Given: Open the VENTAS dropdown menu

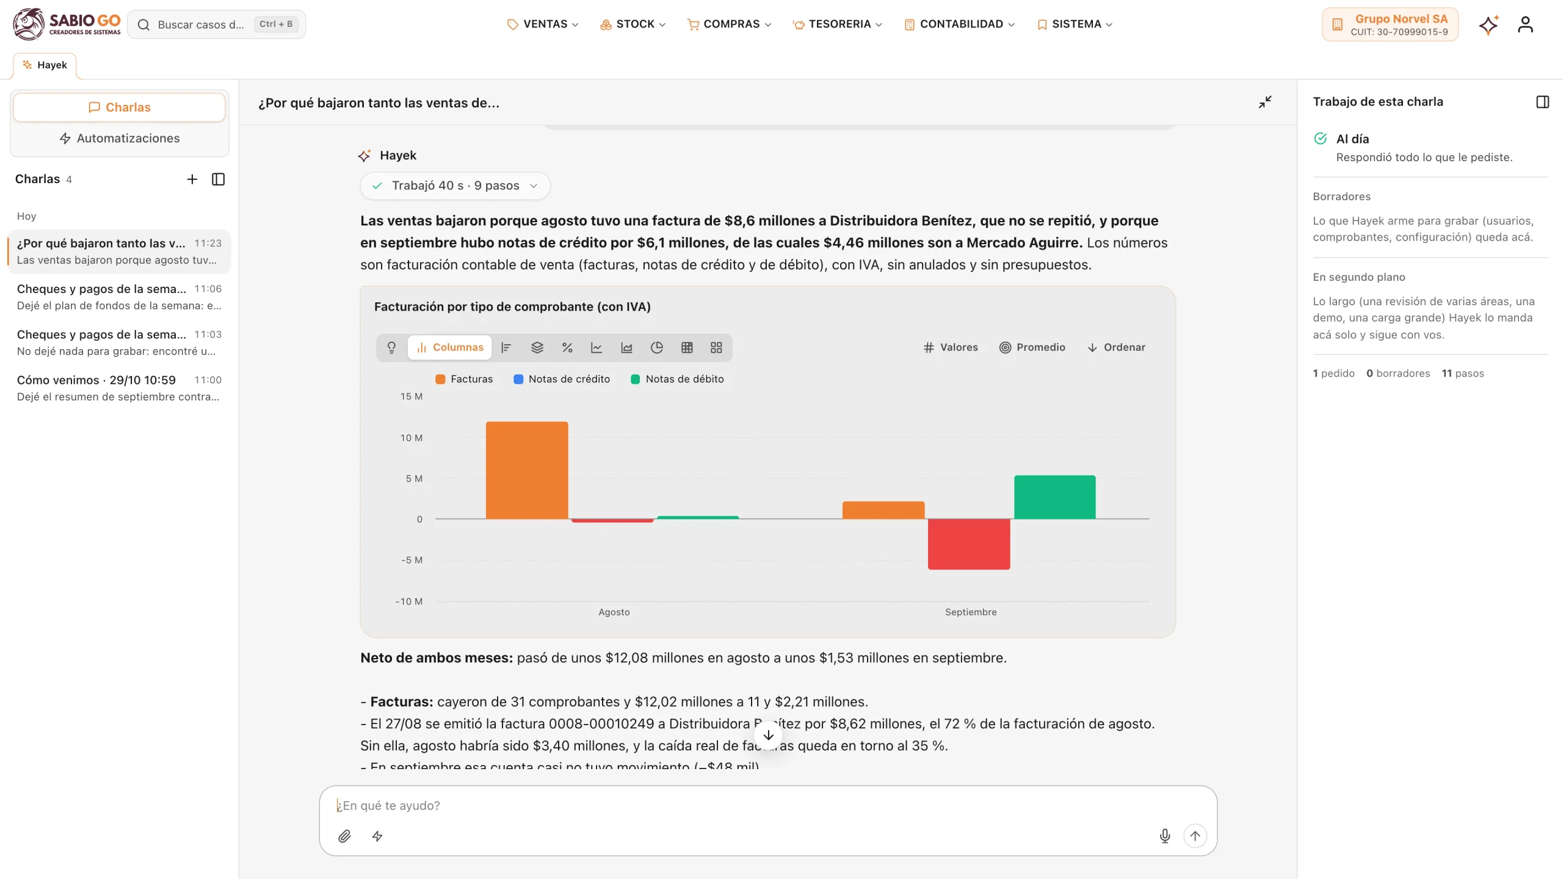Looking at the screenshot, I should [542, 24].
